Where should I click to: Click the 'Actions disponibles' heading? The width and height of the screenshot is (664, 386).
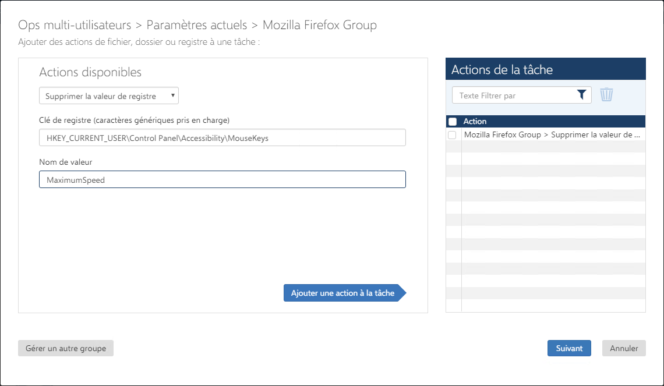point(90,72)
